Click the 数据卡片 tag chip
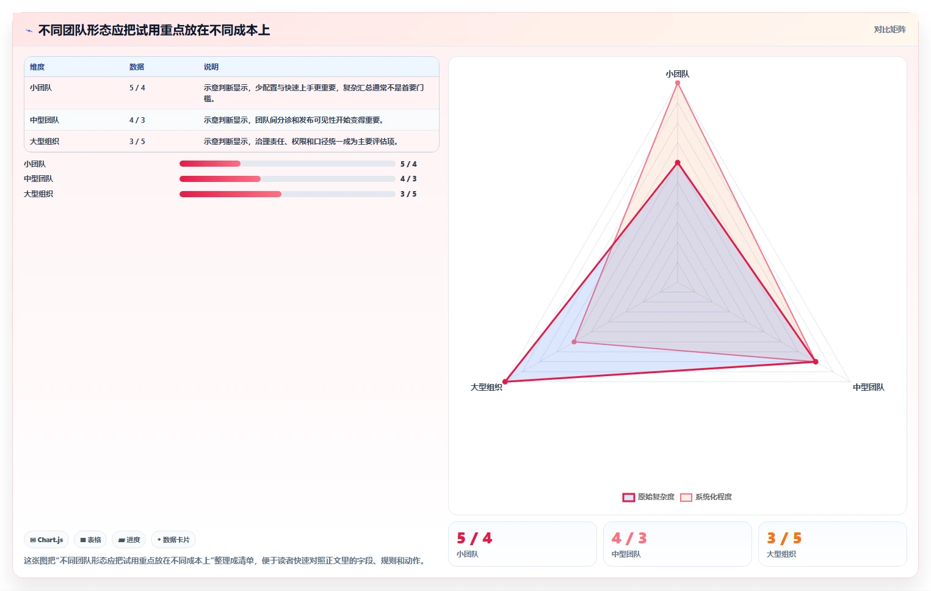This screenshot has width=931, height=591. click(173, 540)
